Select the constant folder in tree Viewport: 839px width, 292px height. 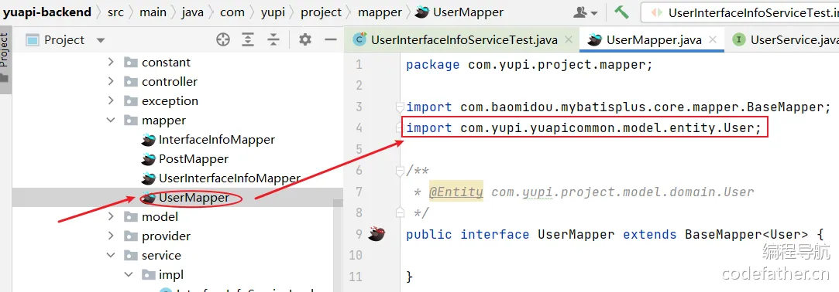point(166,63)
